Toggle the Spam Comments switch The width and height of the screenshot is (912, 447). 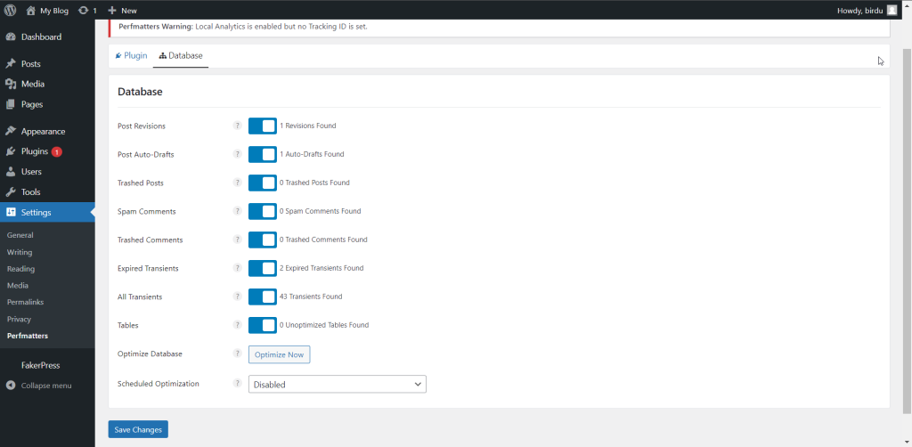coord(263,211)
